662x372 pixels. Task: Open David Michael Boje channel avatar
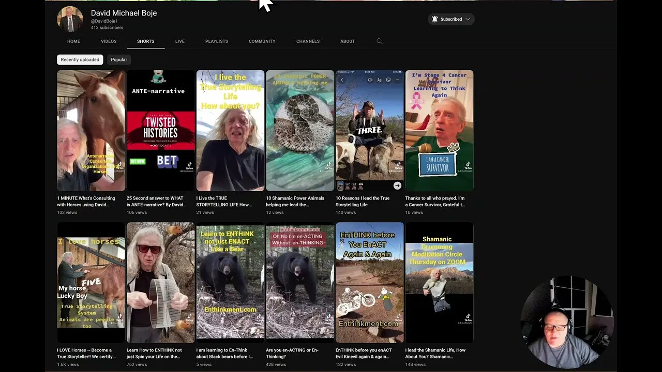tap(70, 19)
